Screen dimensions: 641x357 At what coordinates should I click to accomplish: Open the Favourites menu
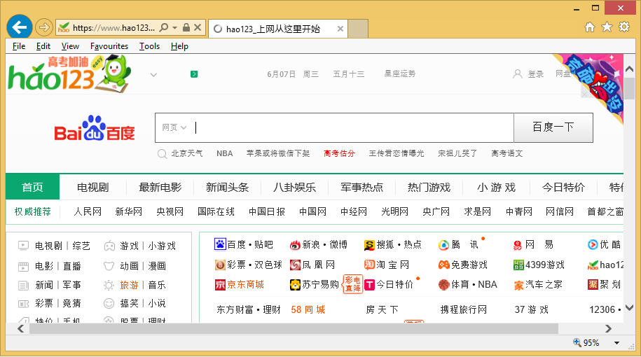click(x=109, y=46)
